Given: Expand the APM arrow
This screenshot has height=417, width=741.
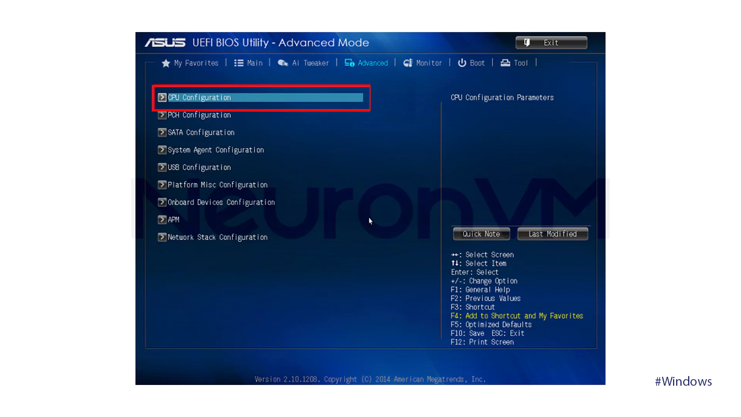Looking at the screenshot, I should point(162,220).
